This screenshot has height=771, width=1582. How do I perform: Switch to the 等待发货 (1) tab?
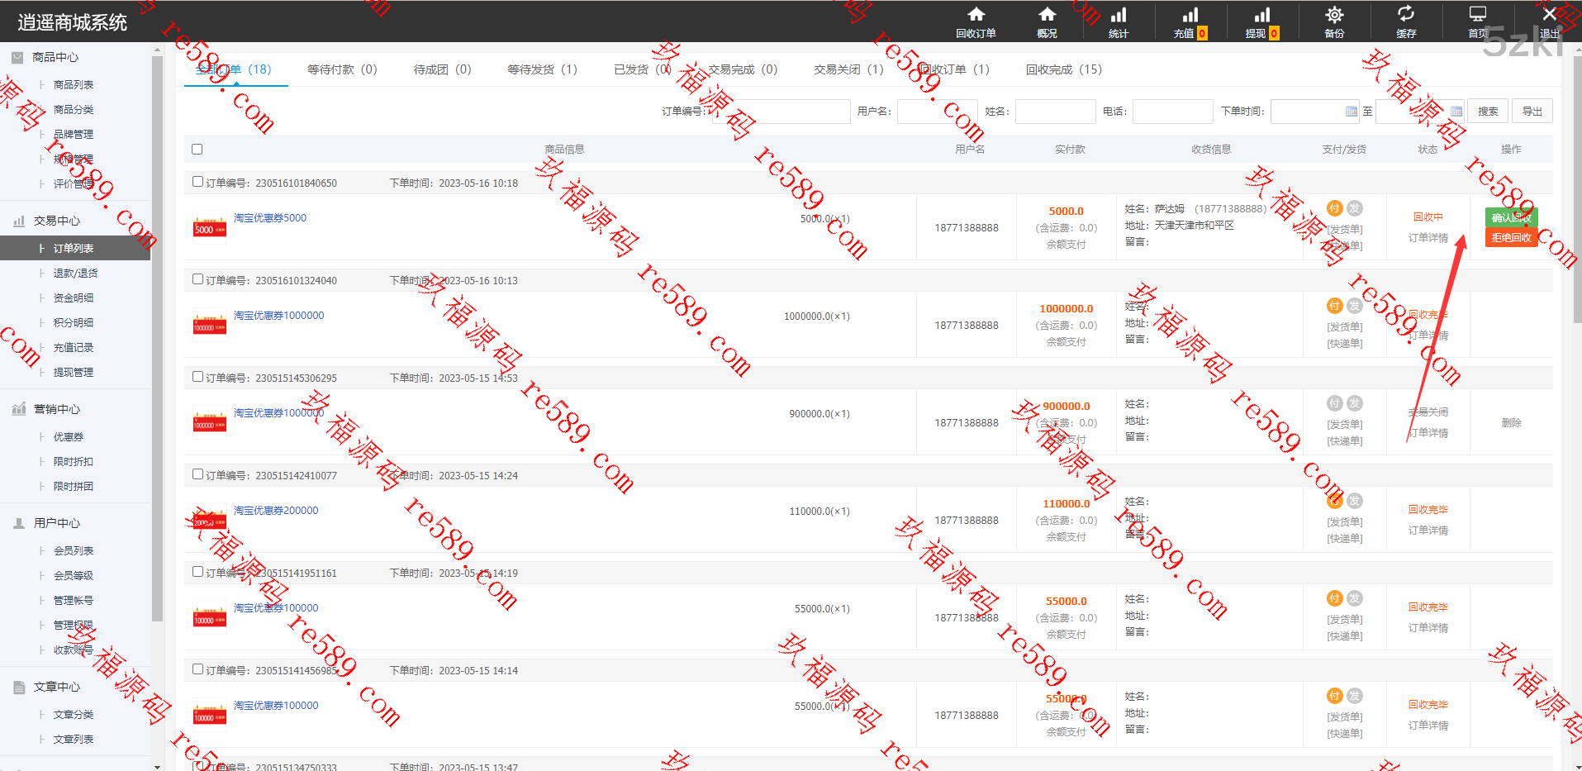pos(542,69)
